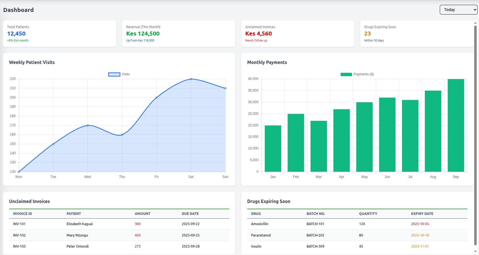This screenshot has height=255, width=479.
Task: Click batch number BATCH-309
Action: click(x=315, y=246)
